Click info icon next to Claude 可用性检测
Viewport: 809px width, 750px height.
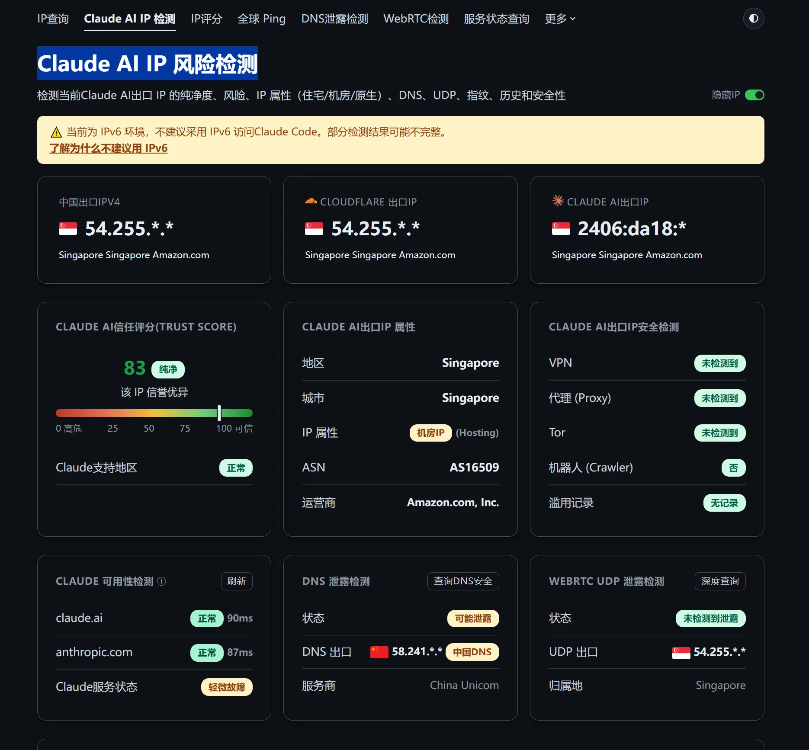(x=162, y=581)
